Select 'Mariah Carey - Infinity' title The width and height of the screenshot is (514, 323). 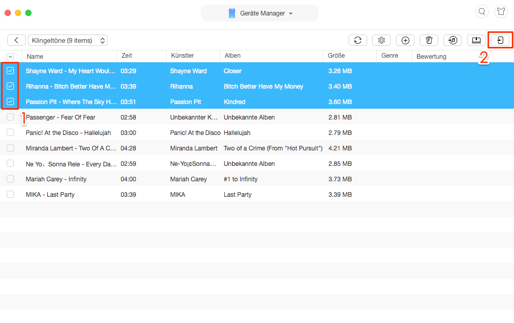click(x=56, y=179)
